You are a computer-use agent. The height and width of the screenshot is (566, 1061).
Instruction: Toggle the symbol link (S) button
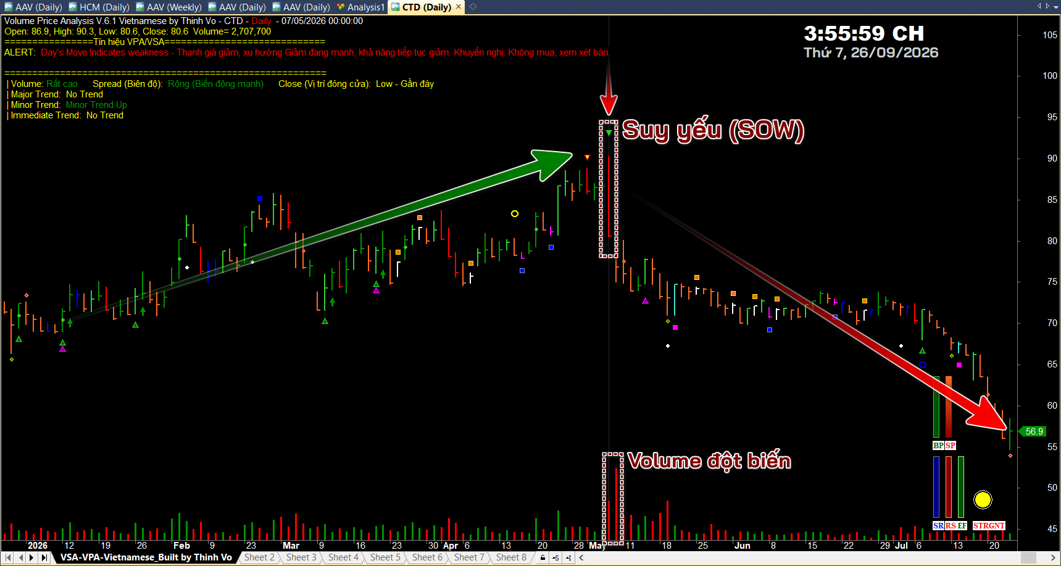(x=555, y=557)
